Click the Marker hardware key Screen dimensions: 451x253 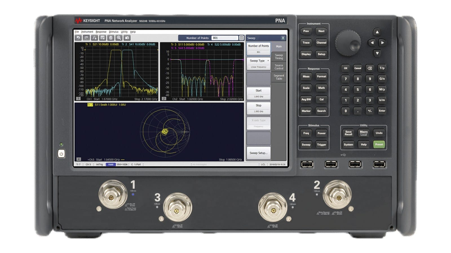306,111
